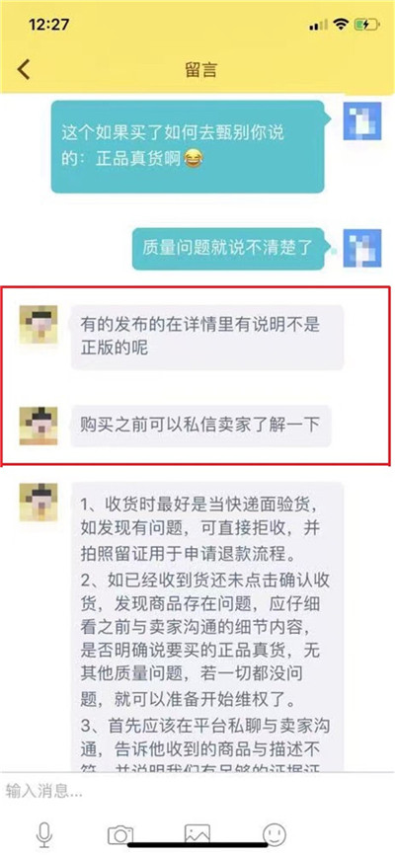Select the grey bubble 有的发布的在详情里有说明

(x=207, y=338)
